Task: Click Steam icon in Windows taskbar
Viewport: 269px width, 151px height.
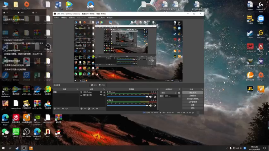Action: 17,148
